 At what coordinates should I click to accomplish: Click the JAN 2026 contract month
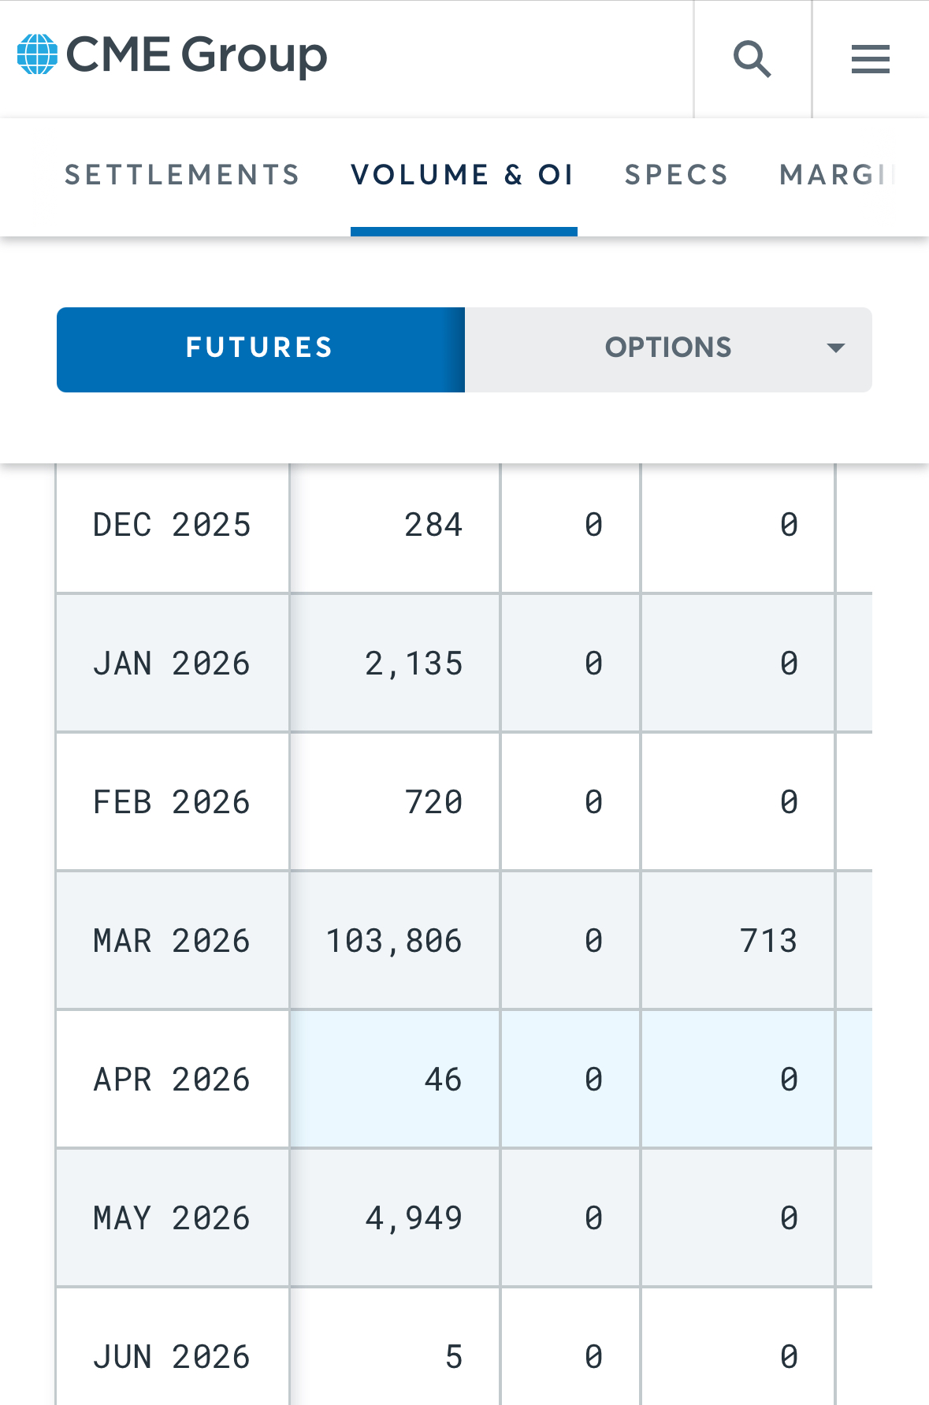172,664
